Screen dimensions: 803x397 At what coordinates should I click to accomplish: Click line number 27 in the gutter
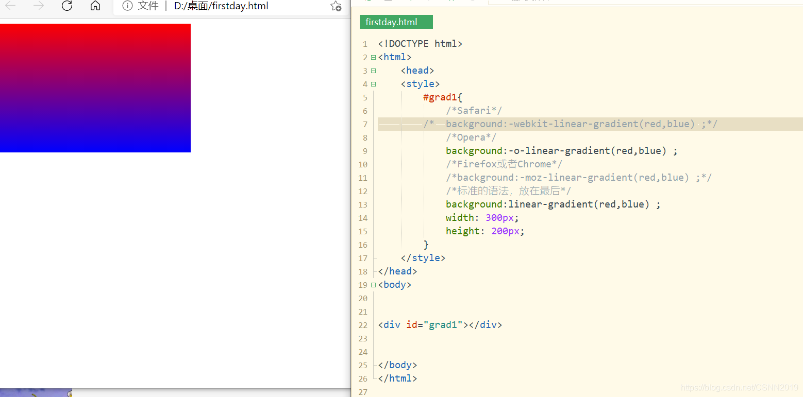[363, 392]
